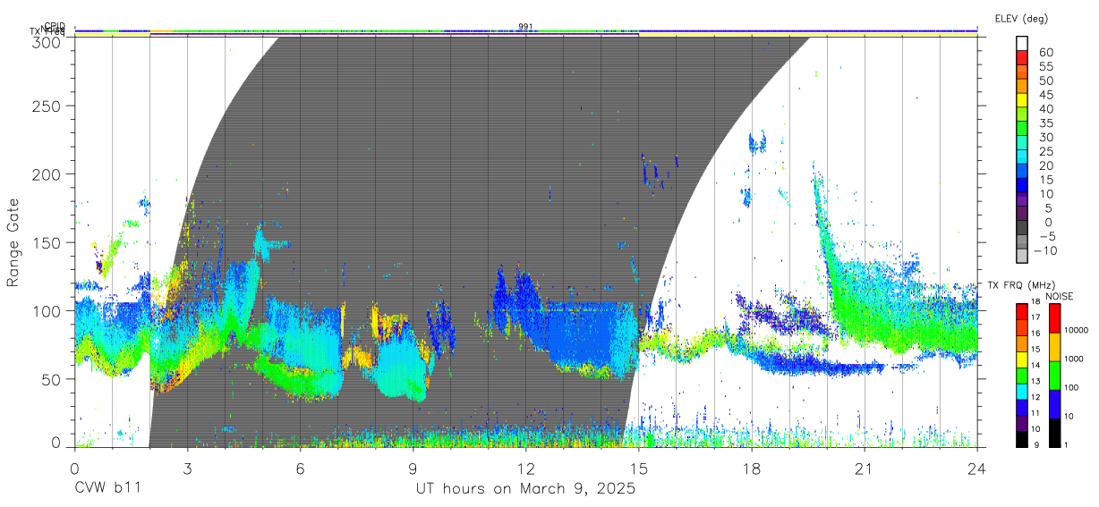This screenshot has width=1099, height=507.
Task: Click the 40 label on the ELEV colorbar
Action: (1046, 108)
